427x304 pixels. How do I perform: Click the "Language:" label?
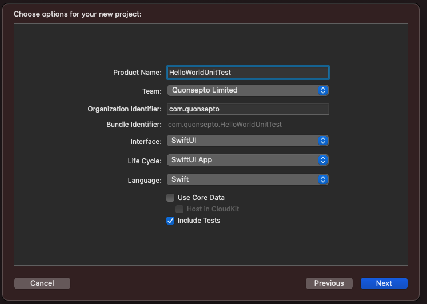tap(145, 181)
